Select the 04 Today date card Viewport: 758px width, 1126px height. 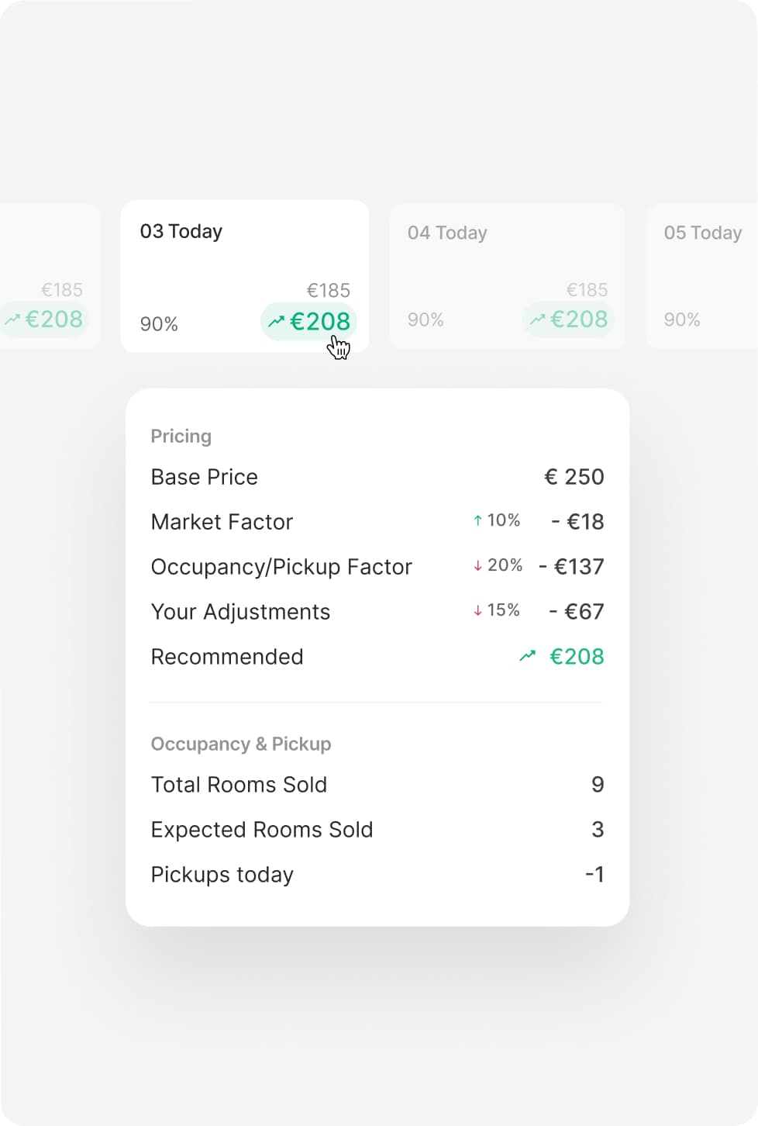click(x=506, y=256)
